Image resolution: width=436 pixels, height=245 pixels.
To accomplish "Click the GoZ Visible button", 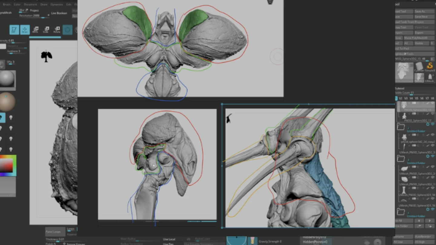I will 421,44.
